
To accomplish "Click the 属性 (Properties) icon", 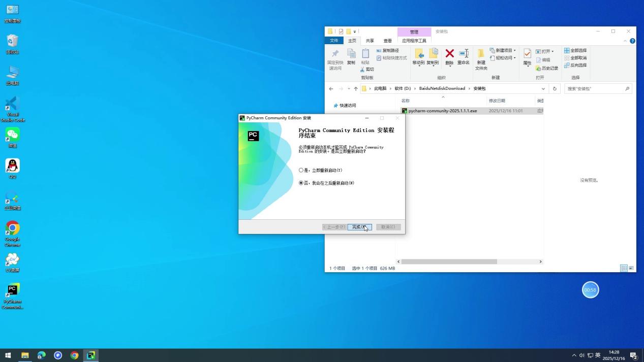I will 527,57.
